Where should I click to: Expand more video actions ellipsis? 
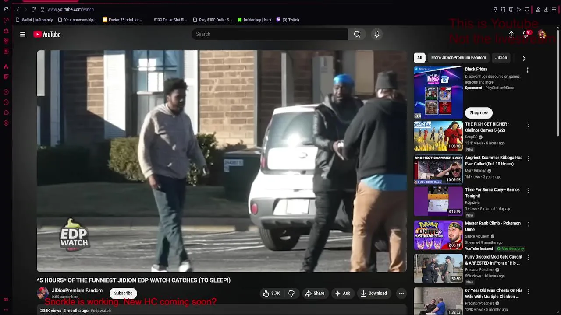(401, 294)
